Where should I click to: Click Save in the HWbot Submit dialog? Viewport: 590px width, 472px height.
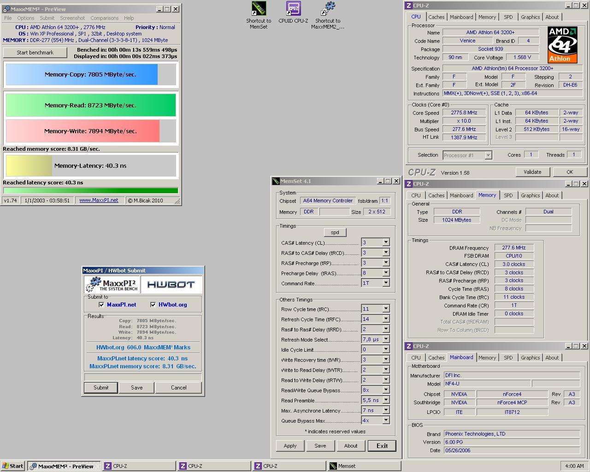click(x=137, y=388)
